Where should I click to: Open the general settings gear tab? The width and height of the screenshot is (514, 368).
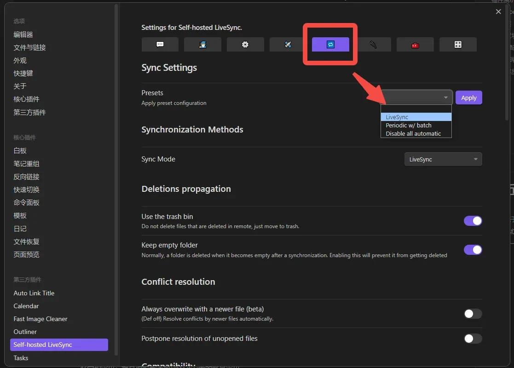(245, 45)
